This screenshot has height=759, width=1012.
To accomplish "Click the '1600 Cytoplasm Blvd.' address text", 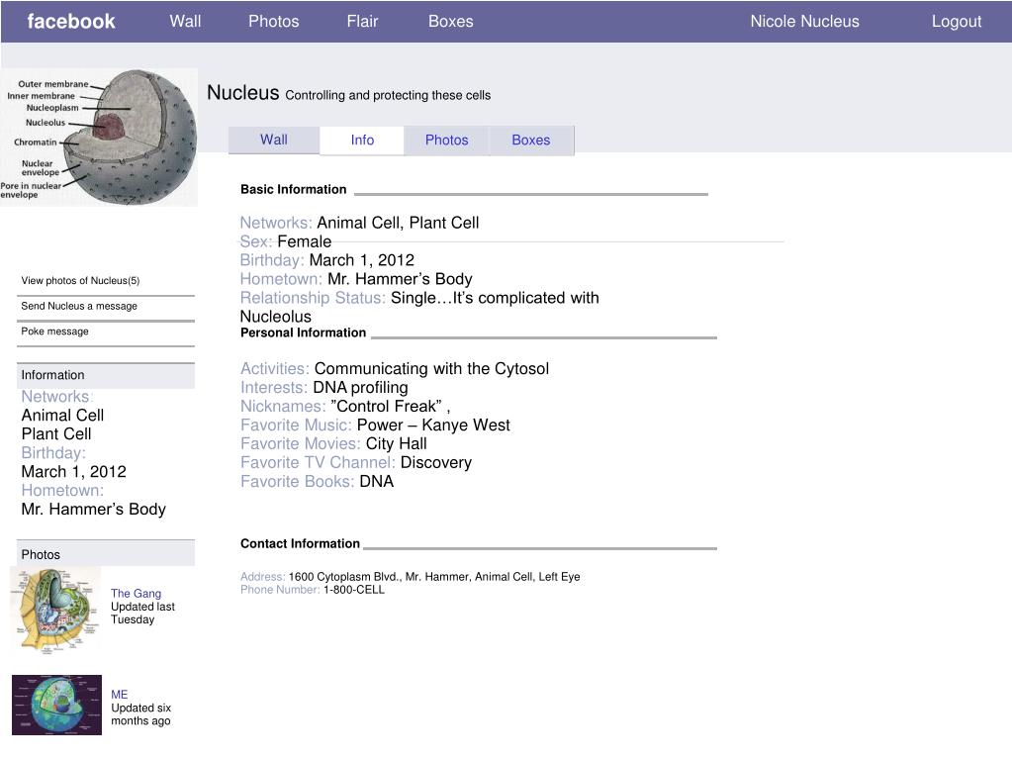I will point(344,577).
